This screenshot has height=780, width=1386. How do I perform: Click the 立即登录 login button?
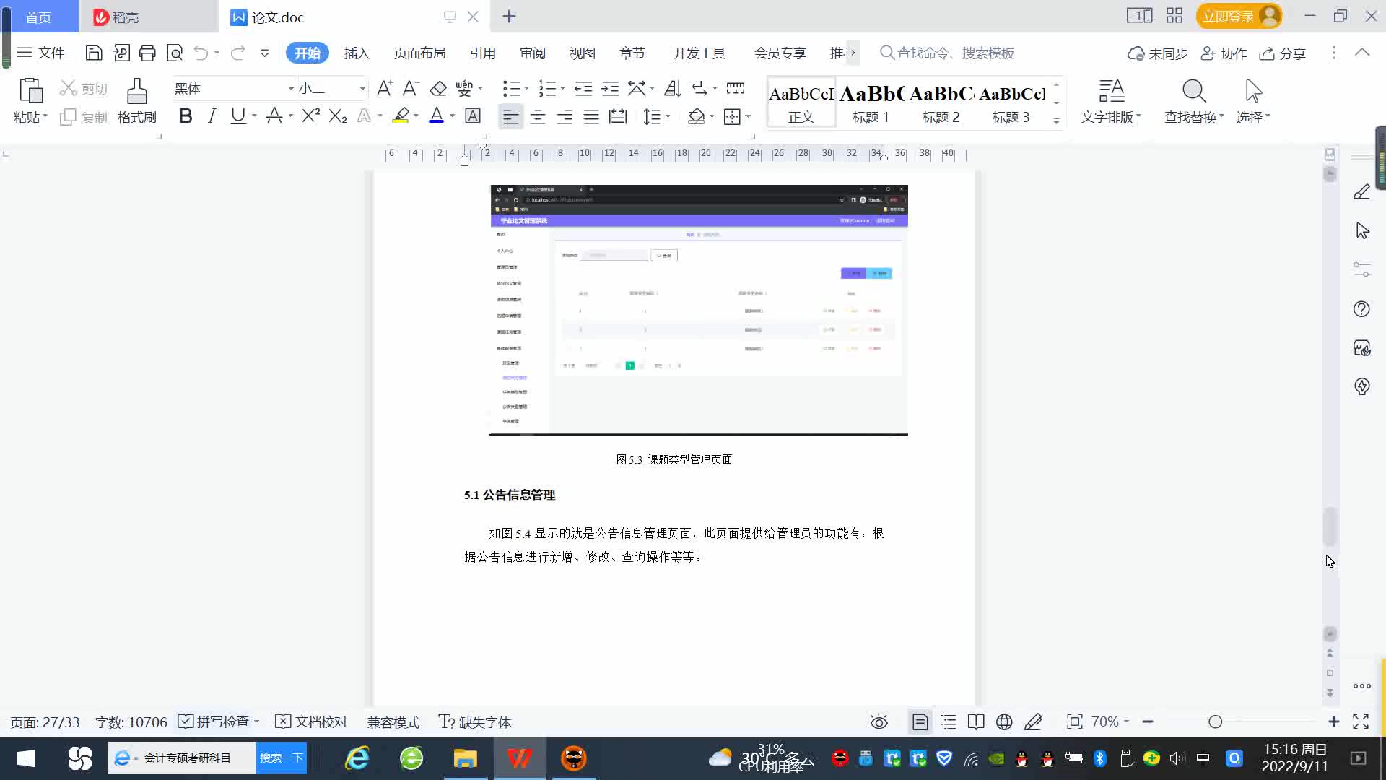(x=1239, y=16)
